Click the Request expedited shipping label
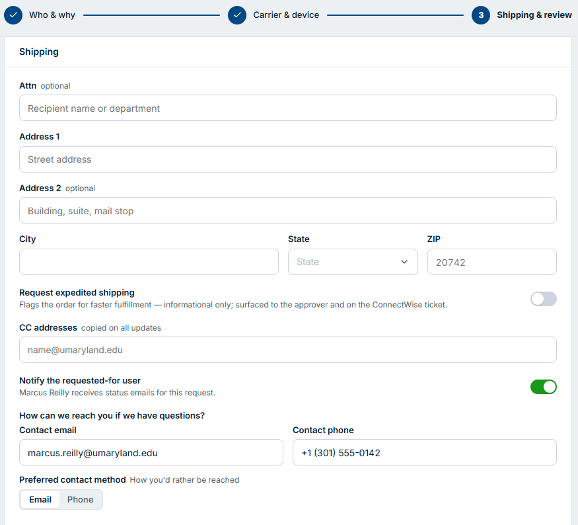The image size is (578, 525). point(77,292)
